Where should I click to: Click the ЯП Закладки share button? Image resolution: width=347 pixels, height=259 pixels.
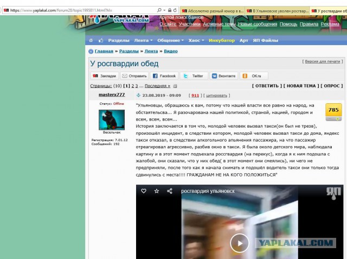pos(105,76)
